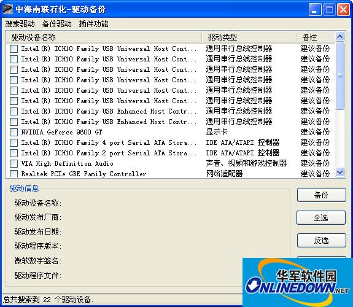Image resolution: width=353 pixels, height=307 pixels.
Task: Click the window title 中海南联石化-驱动备份
Action: pos(61,9)
